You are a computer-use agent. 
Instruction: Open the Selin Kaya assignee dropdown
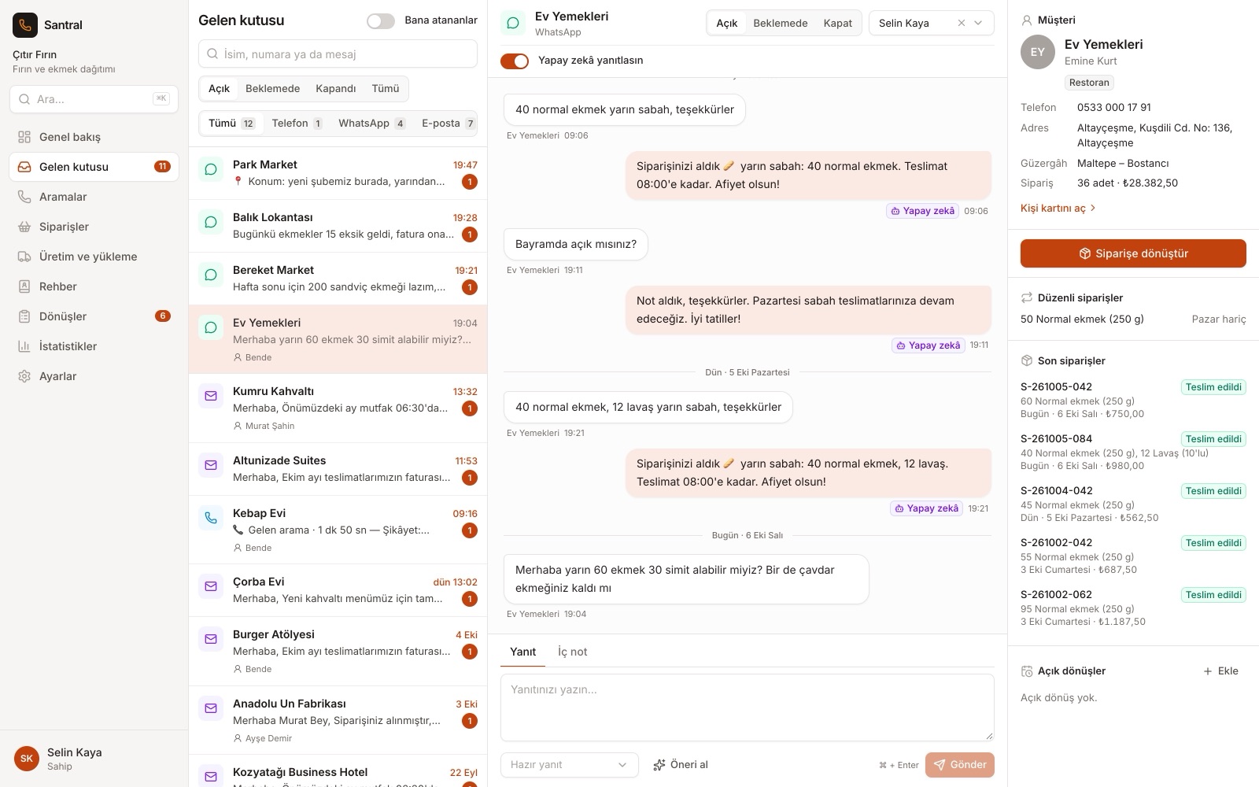click(932, 23)
